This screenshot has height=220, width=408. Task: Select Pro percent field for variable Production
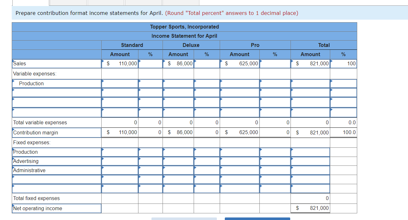click(275, 83)
